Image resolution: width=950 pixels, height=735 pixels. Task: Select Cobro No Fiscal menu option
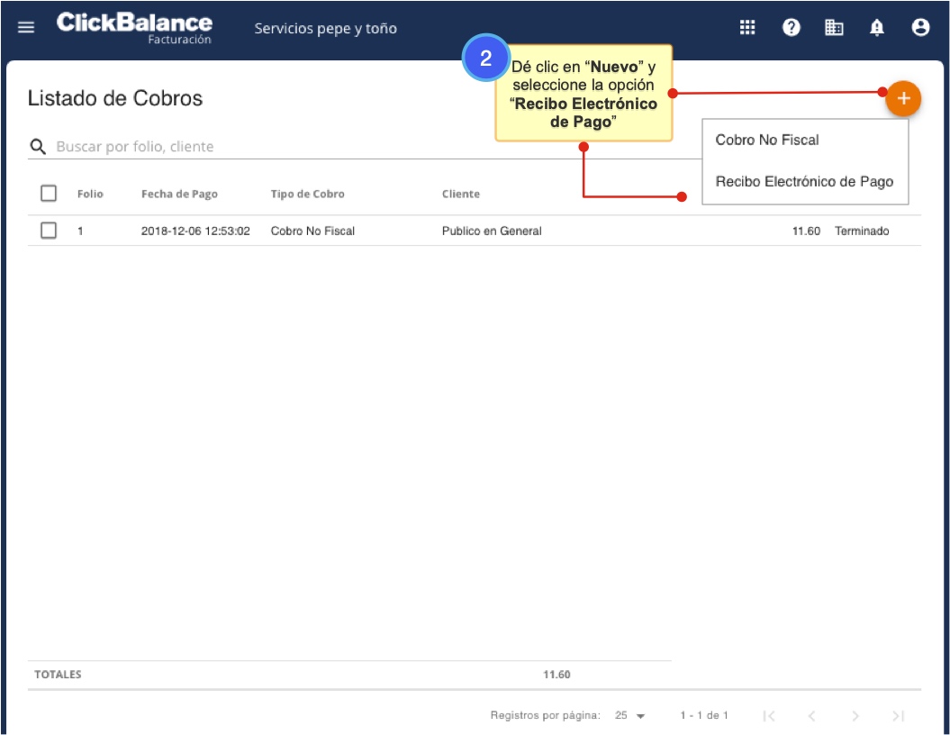pos(767,140)
